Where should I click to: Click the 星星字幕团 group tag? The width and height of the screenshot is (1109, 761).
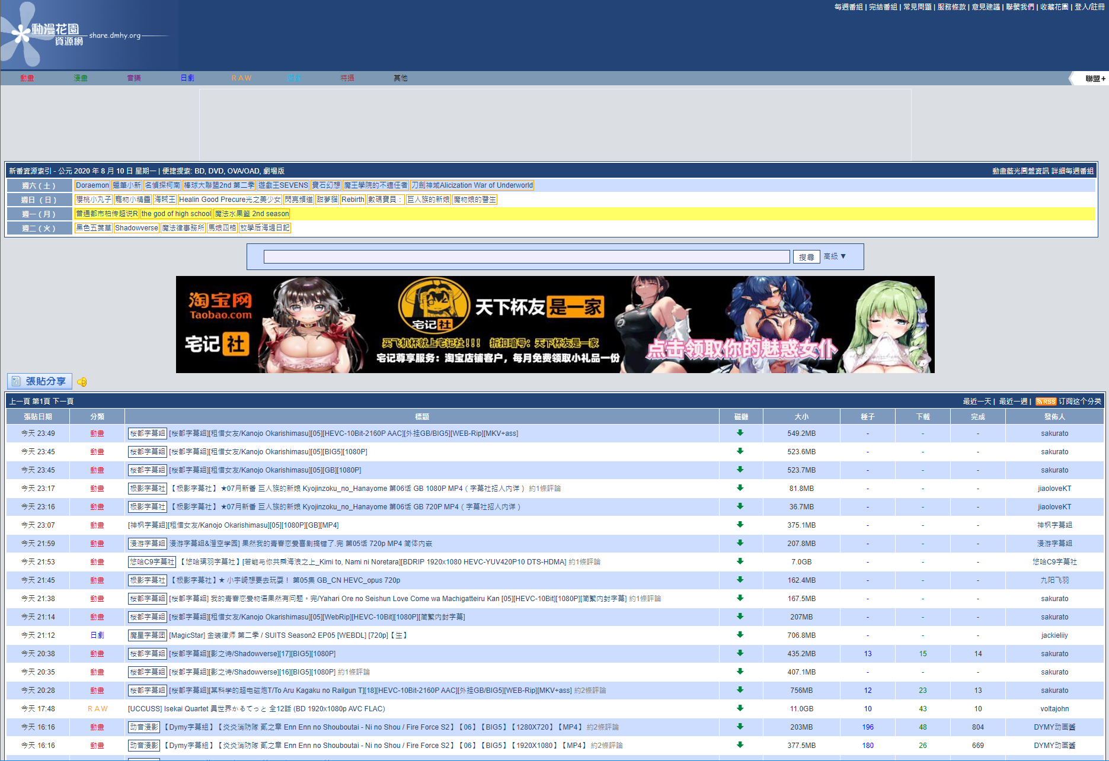[147, 635]
